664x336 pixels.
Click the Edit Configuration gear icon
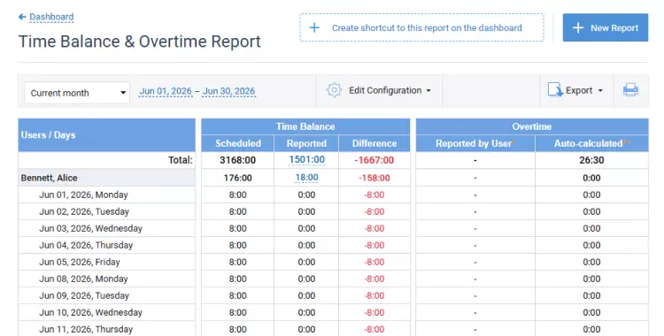coord(334,90)
